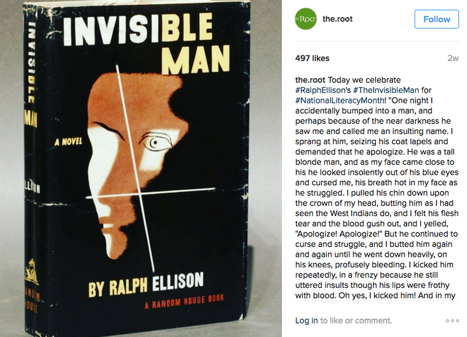Click the the.root name in caption
Image resolution: width=467 pixels, height=337 pixels.
point(310,80)
